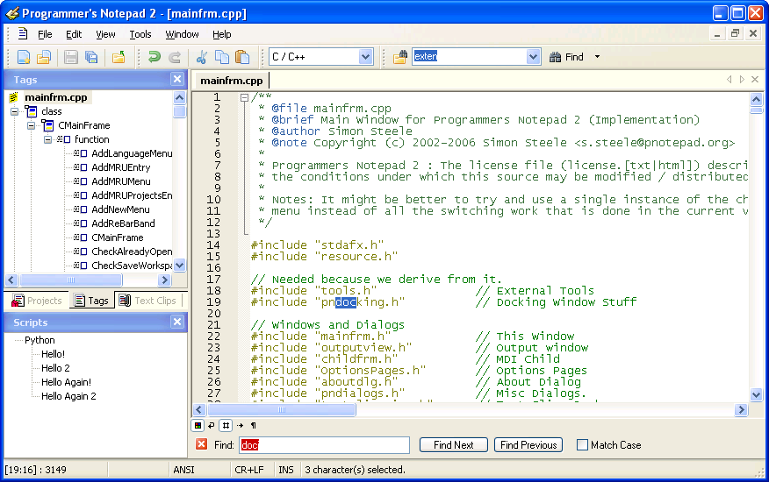Toggle the line endings pilcrow button
The height and width of the screenshot is (482, 769).
pos(254,425)
